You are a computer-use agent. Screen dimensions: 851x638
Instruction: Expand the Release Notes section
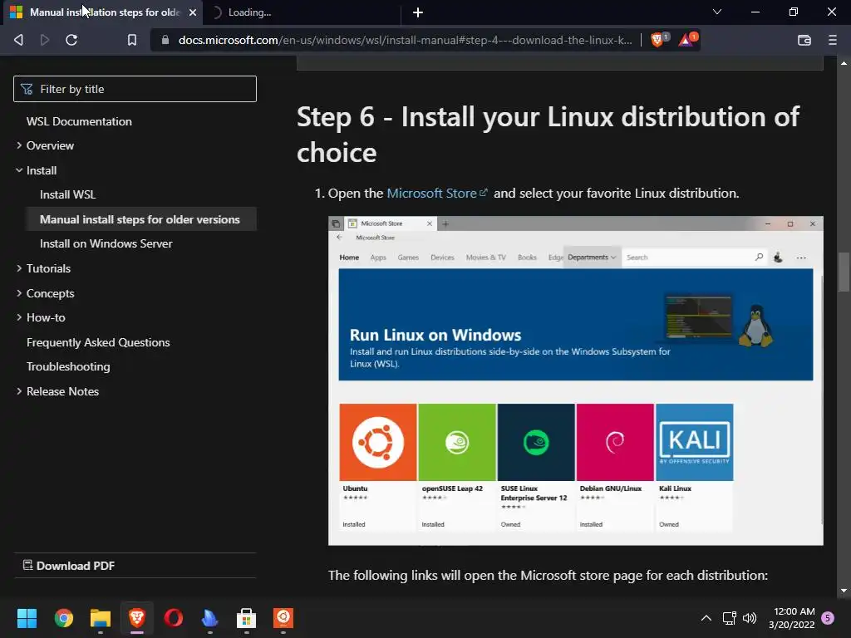[57, 391]
